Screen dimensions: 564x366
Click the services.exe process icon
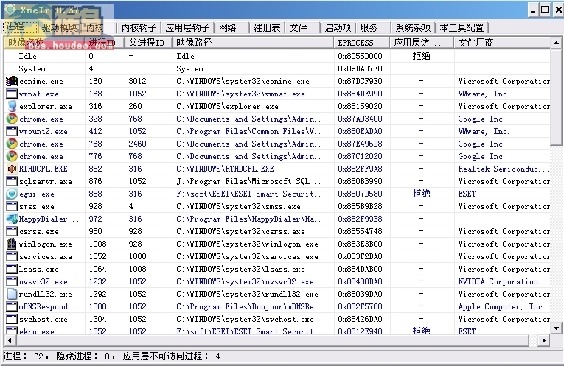(x=12, y=256)
